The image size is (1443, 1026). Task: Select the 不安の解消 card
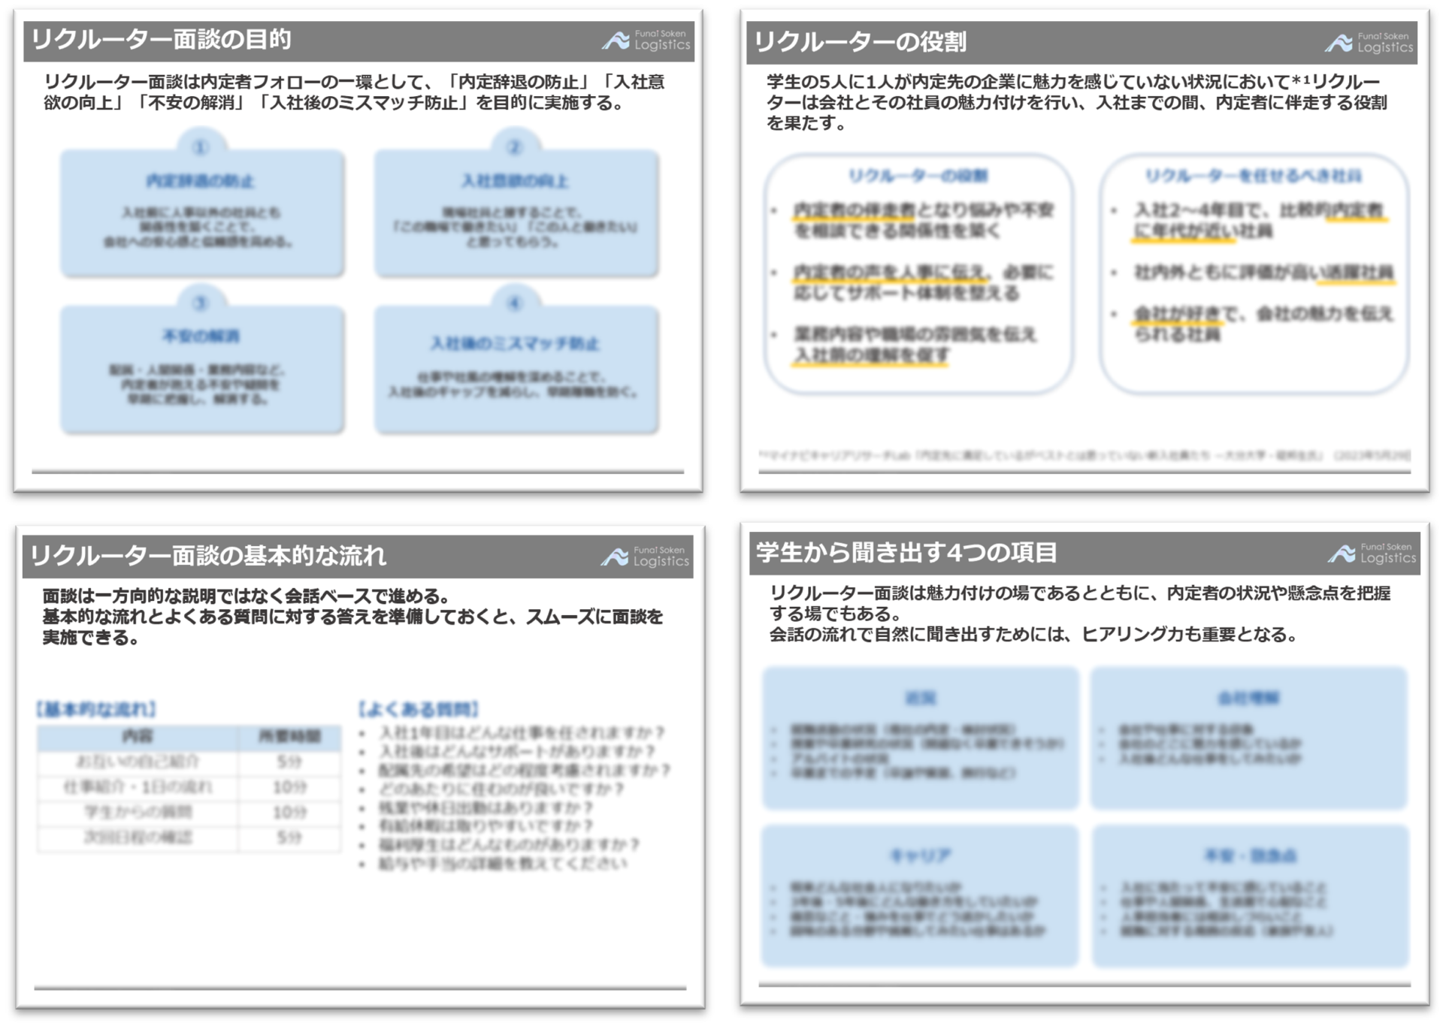click(202, 370)
